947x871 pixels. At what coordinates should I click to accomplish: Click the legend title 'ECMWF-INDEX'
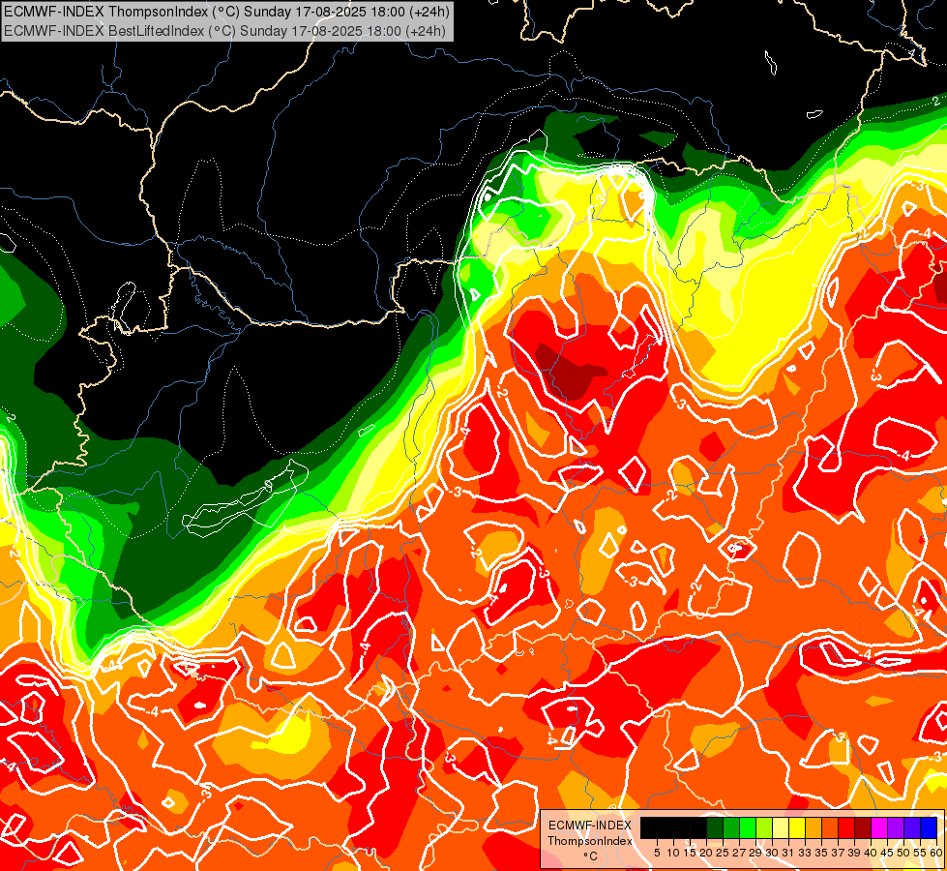tap(590, 826)
